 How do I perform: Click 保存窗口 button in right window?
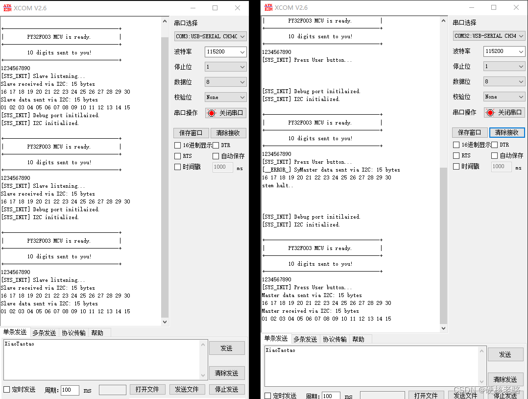coord(470,132)
